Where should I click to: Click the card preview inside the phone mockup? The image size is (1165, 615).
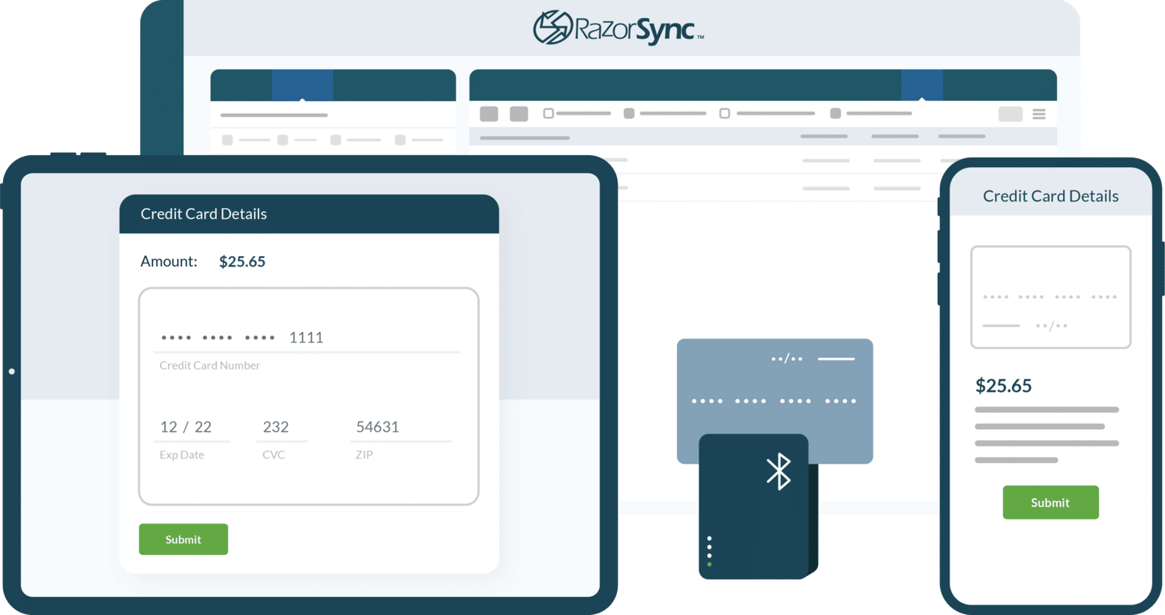point(1050,297)
